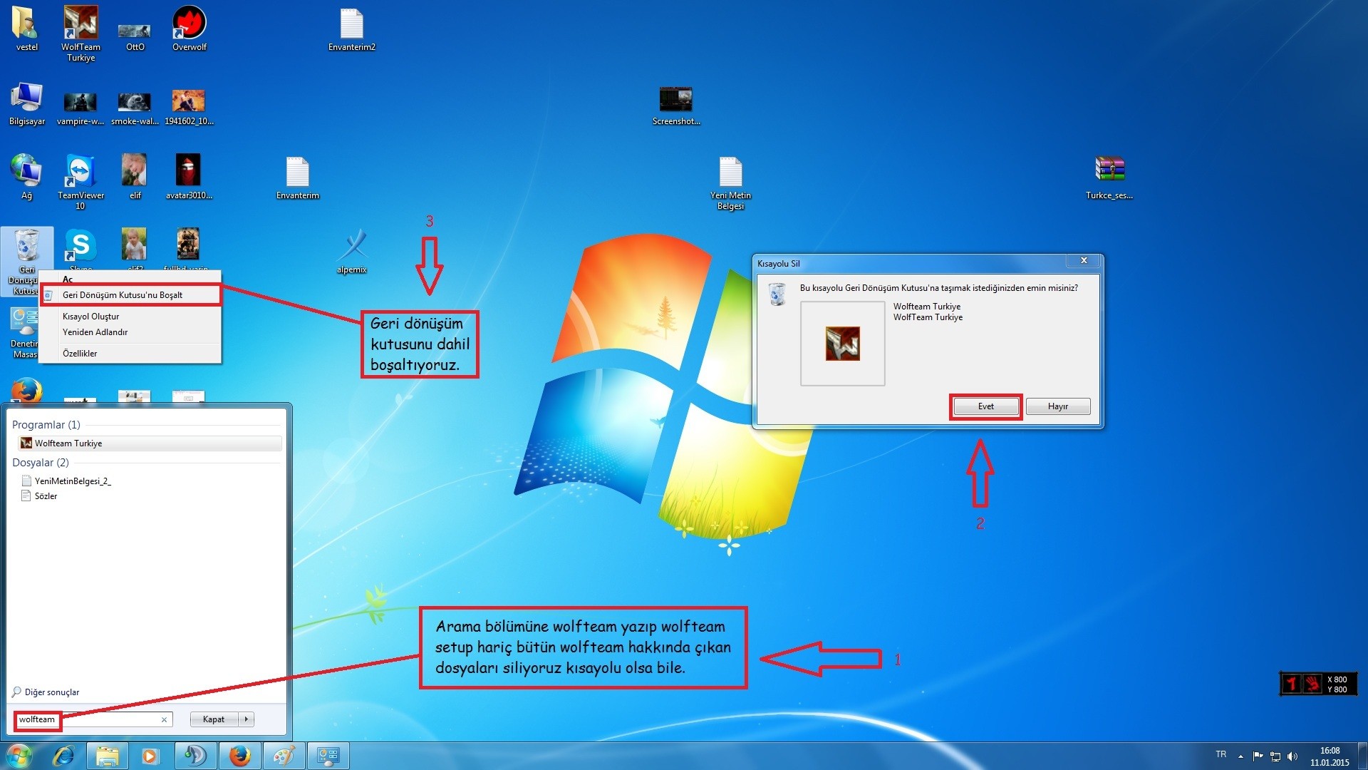
Task: Select the Turkce_ses... WinRAR archive icon
Action: [x=1109, y=178]
